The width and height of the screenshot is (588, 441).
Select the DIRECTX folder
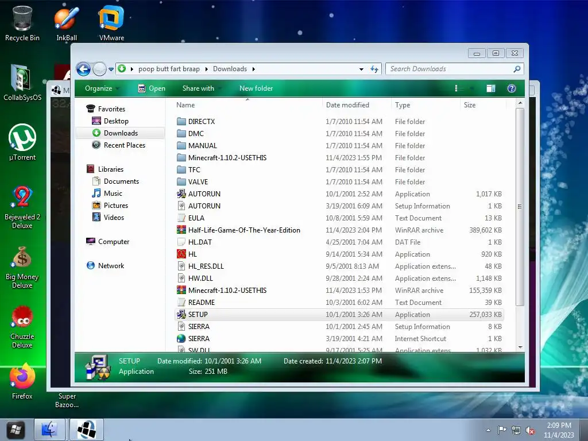(x=339, y=122)
